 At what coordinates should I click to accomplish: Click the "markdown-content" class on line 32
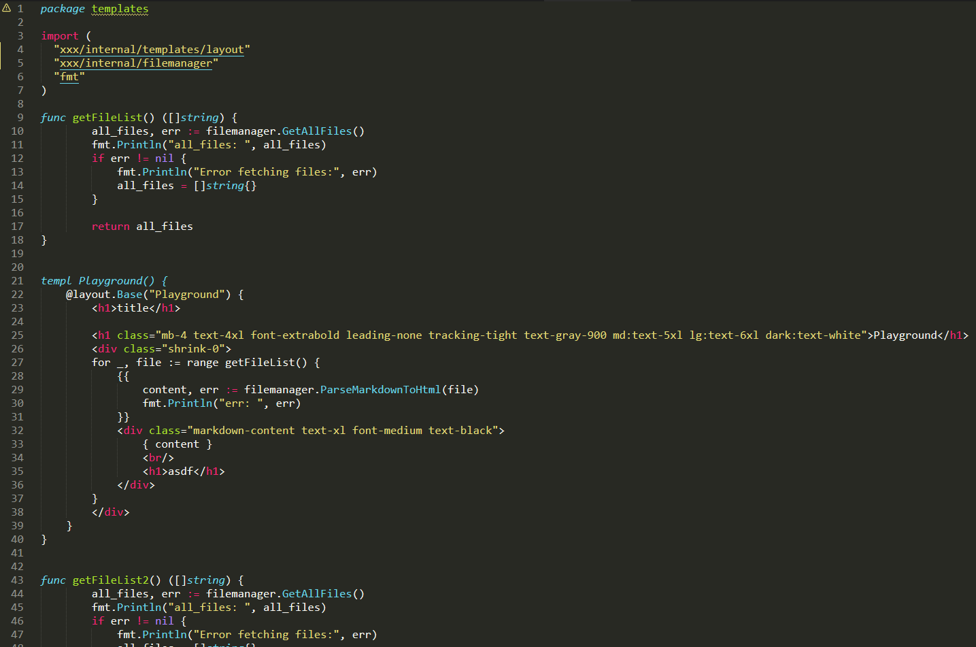click(x=244, y=431)
